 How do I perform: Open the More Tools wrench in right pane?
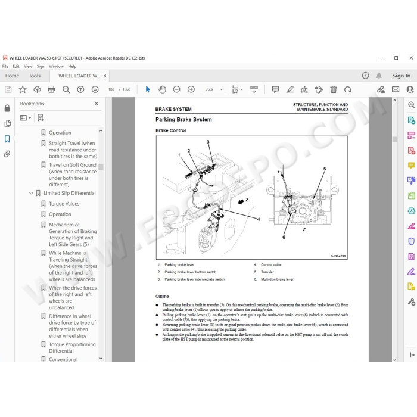pyautogui.click(x=411, y=302)
